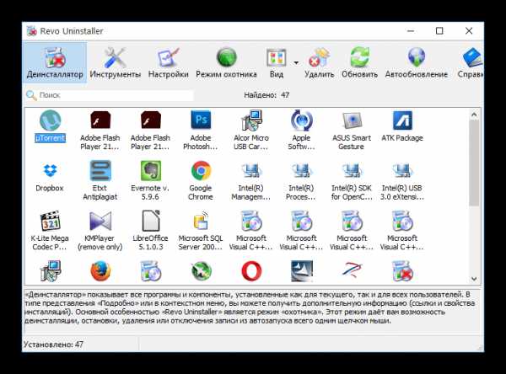
Task: Click Обновить to refresh the list
Action: 359,62
